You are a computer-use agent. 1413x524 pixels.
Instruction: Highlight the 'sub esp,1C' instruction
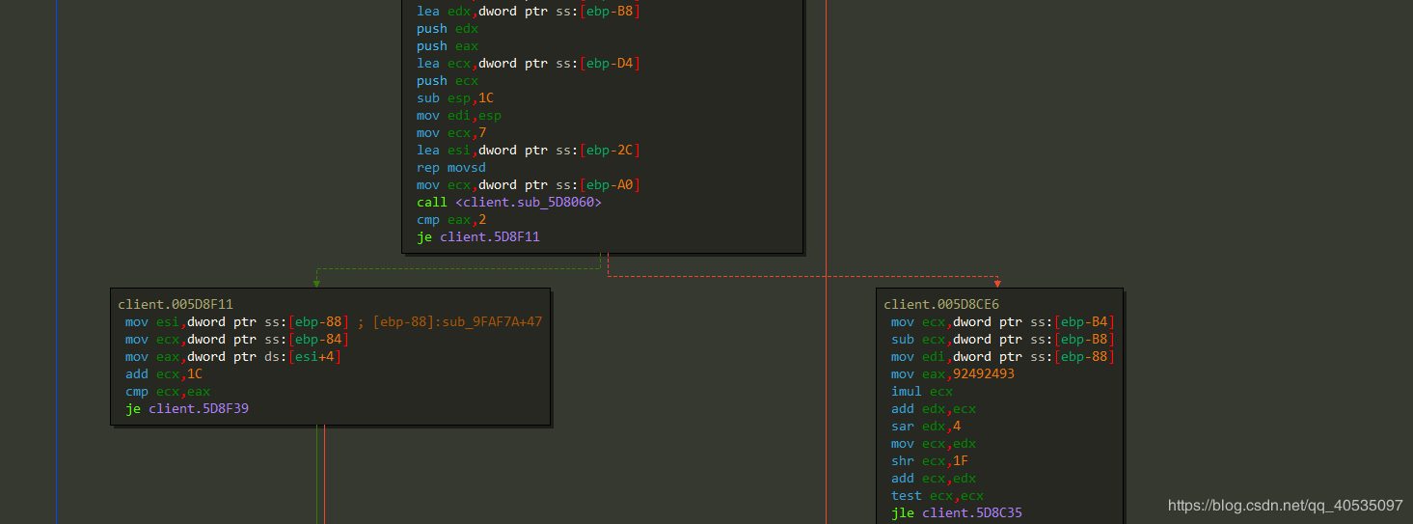455,98
